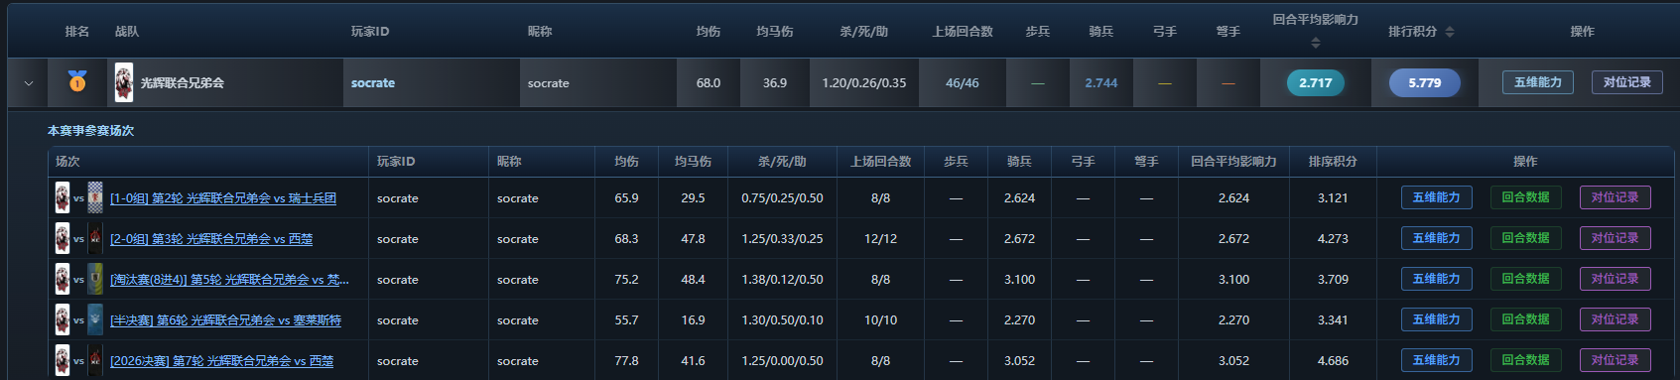Click the gold rank 1 medal icon
1680x380 pixels.
pos(76,82)
